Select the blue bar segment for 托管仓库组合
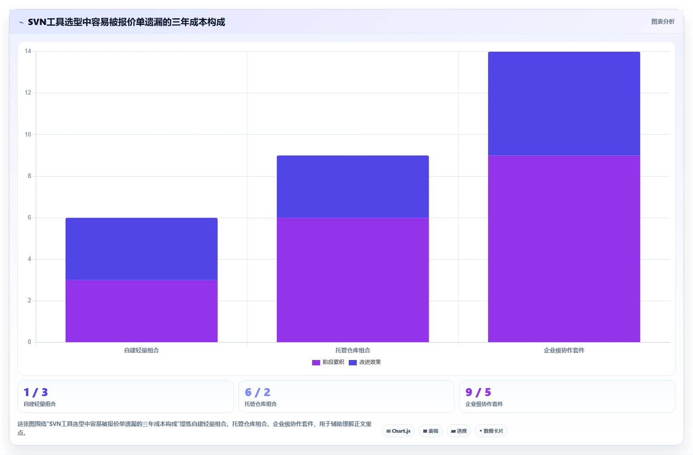 353,186
